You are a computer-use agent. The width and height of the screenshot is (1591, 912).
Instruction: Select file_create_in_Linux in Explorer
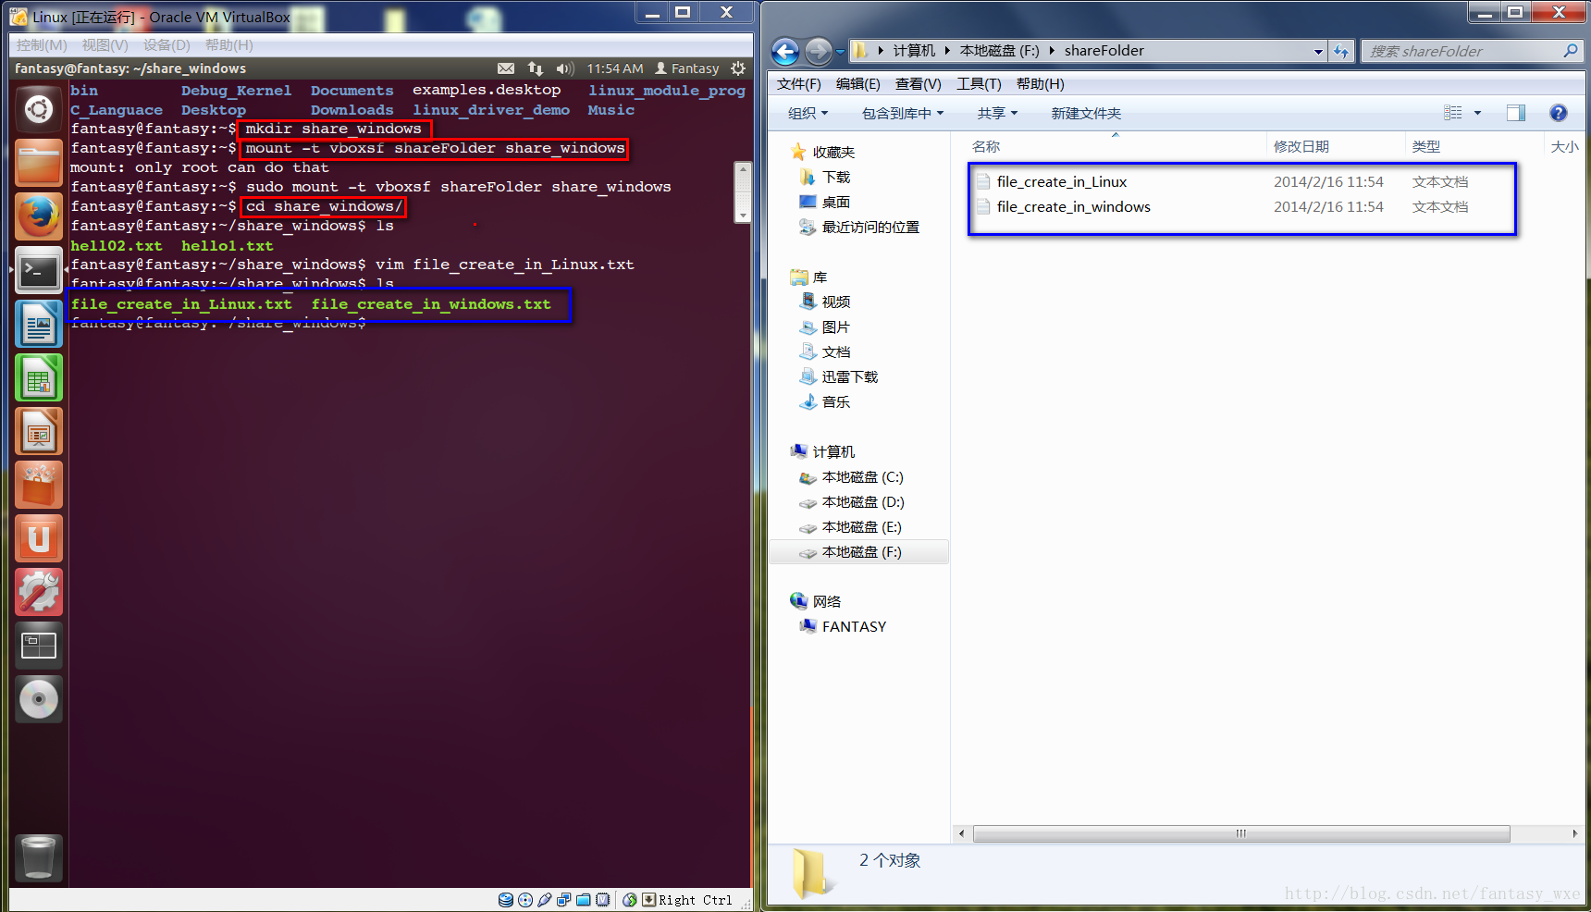click(x=1062, y=182)
